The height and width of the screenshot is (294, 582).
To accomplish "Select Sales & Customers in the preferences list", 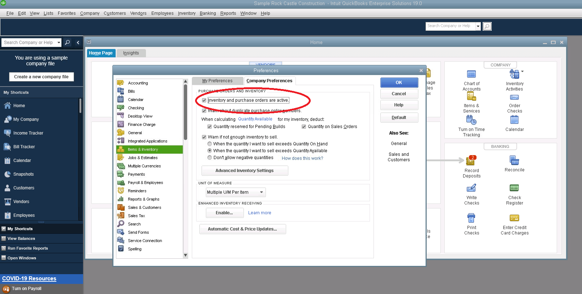I will (145, 208).
